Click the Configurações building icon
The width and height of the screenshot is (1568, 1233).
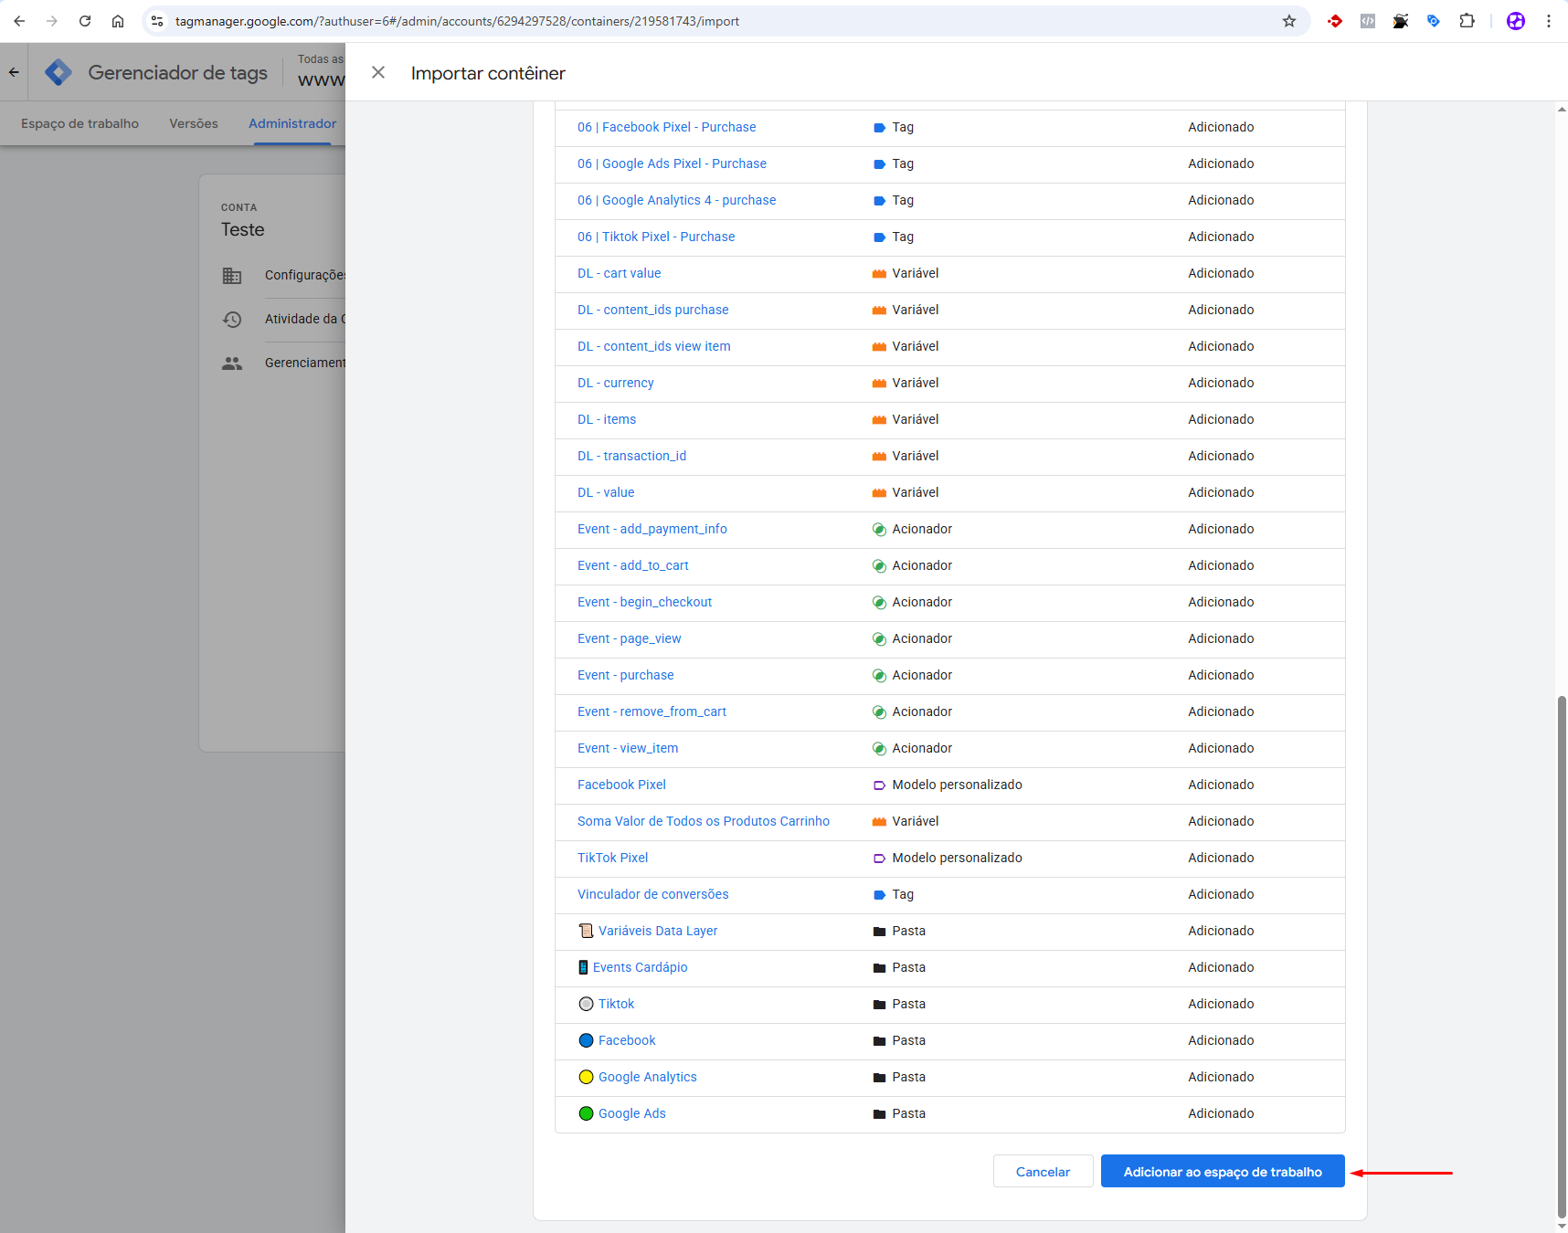click(x=232, y=275)
